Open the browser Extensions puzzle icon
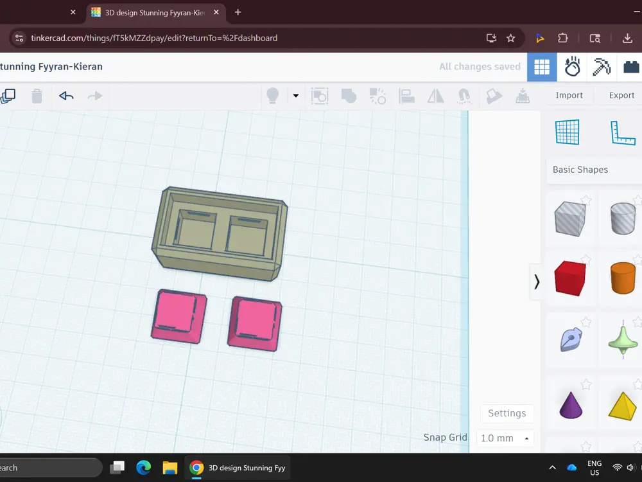Viewport: 642px width, 482px height. click(x=563, y=38)
